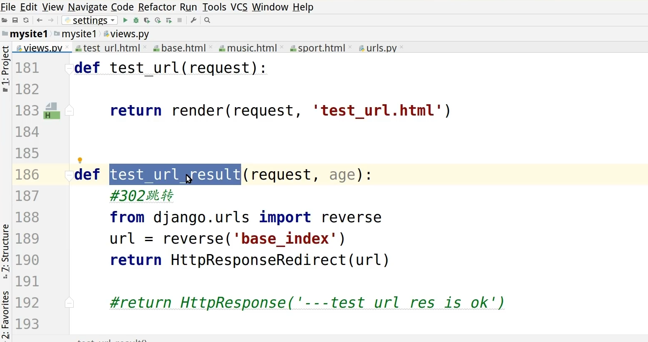Click the #302跳转 comment
This screenshot has width=648, height=342.
141,196
